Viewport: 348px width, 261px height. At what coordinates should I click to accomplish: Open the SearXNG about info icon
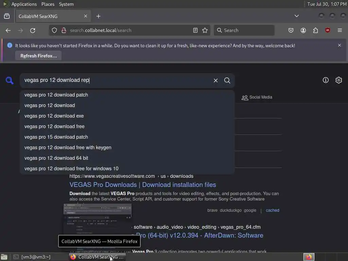[326, 80]
